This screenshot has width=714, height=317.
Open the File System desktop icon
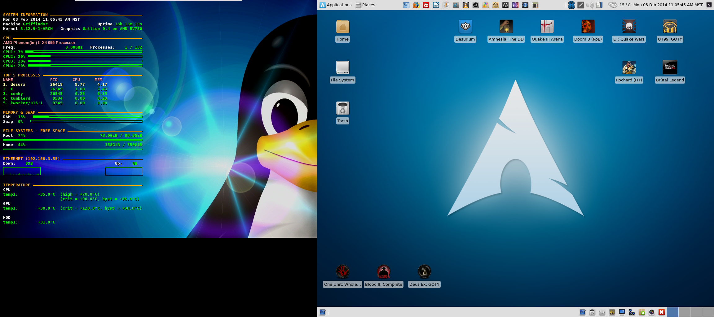(342, 72)
